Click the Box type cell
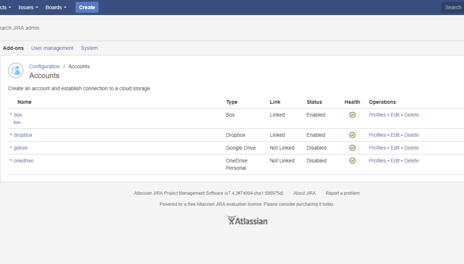464x264 pixels. tap(230, 115)
